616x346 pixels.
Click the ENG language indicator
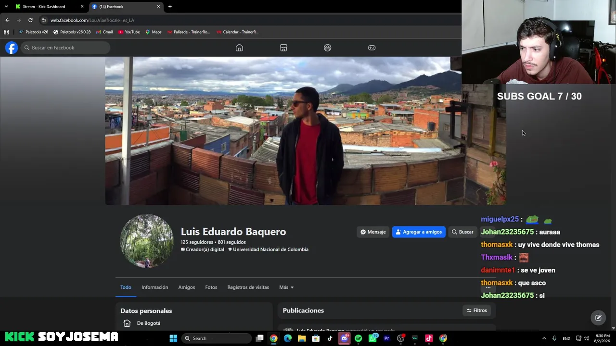click(x=566, y=338)
